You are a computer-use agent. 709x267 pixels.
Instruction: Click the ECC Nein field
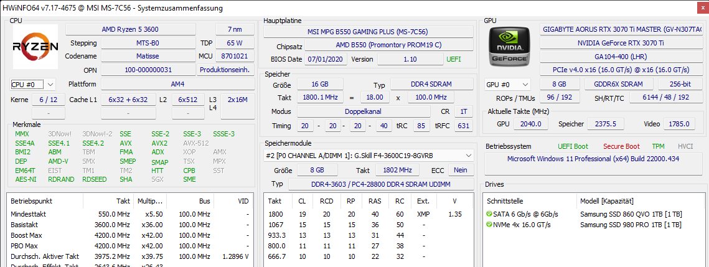(460, 170)
